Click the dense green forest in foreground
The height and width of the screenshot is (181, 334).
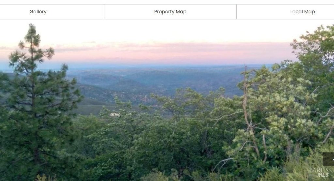click(149, 149)
